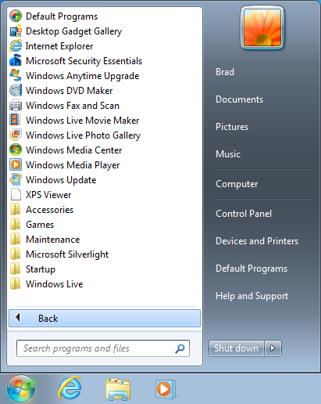Open XPS Viewer document icon

coord(16,195)
